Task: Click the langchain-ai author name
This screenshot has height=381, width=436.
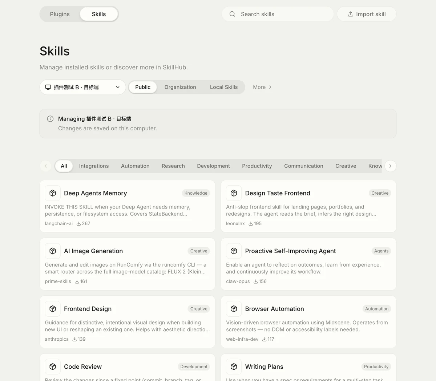Action: point(59,224)
